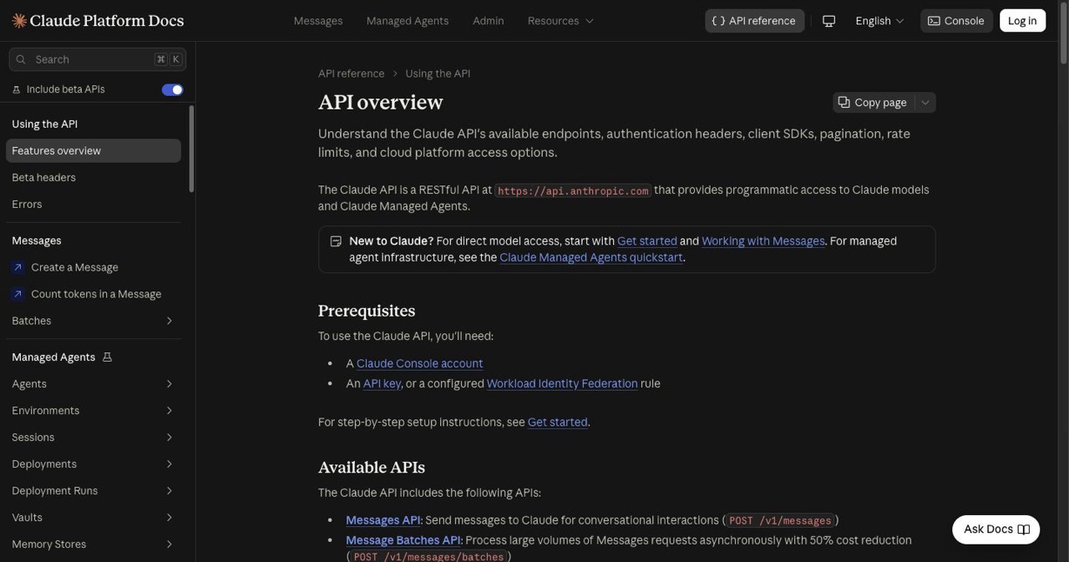
Task: Open the Admin top navigation tab
Action: pyautogui.click(x=489, y=21)
